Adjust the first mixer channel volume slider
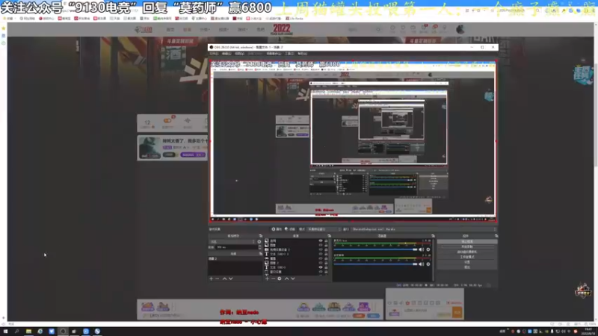Image resolution: width=598 pixels, height=336 pixels. point(376,249)
